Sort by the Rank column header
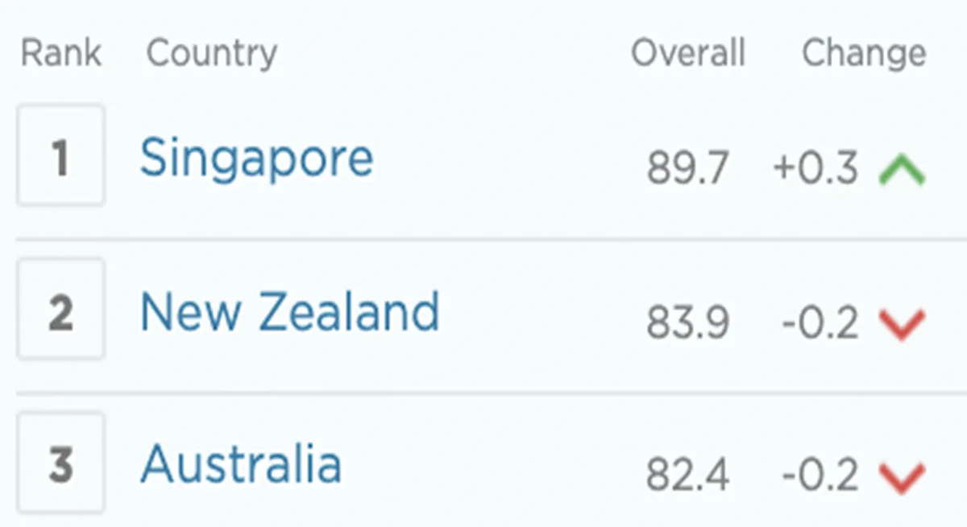967x527 pixels. point(61,54)
